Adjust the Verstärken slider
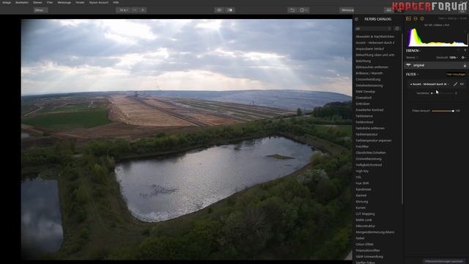 point(443,93)
